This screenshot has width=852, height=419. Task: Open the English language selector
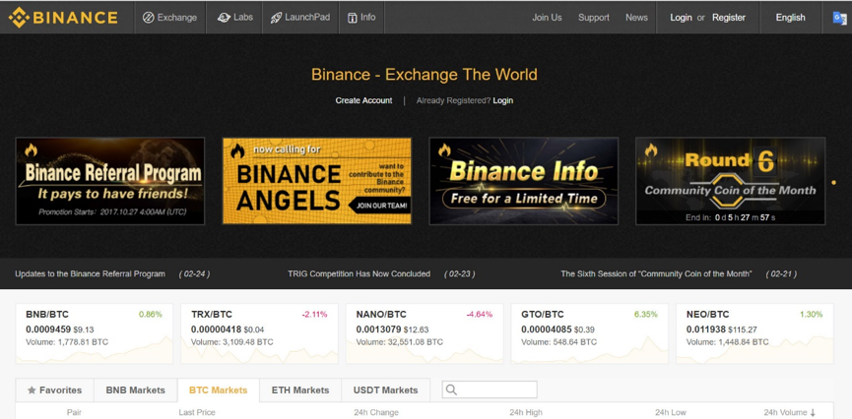pos(790,18)
